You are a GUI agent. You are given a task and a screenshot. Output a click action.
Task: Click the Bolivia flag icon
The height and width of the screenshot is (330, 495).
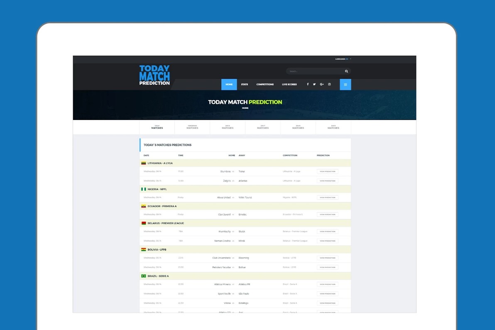143,249
